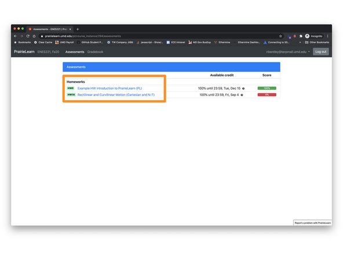343x257 pixels.
Task: Click the blue Assessments panel header
Action: pos(171,67)
